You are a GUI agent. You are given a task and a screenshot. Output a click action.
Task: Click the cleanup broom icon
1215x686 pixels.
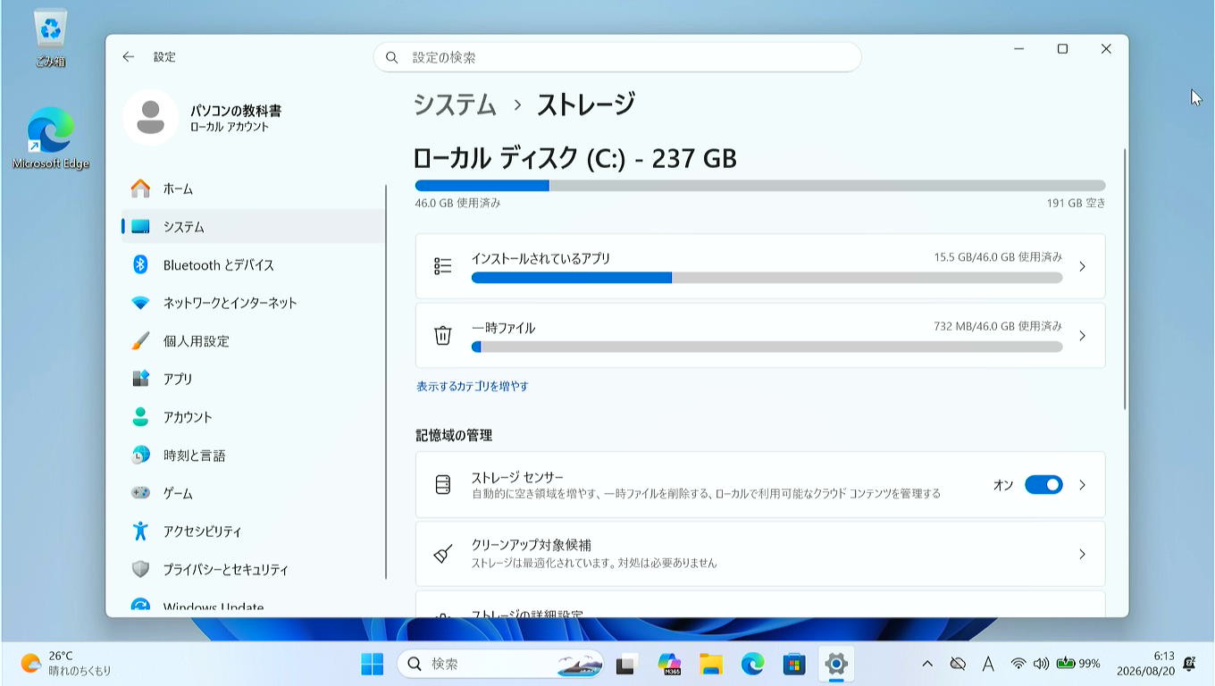(443, 554)
